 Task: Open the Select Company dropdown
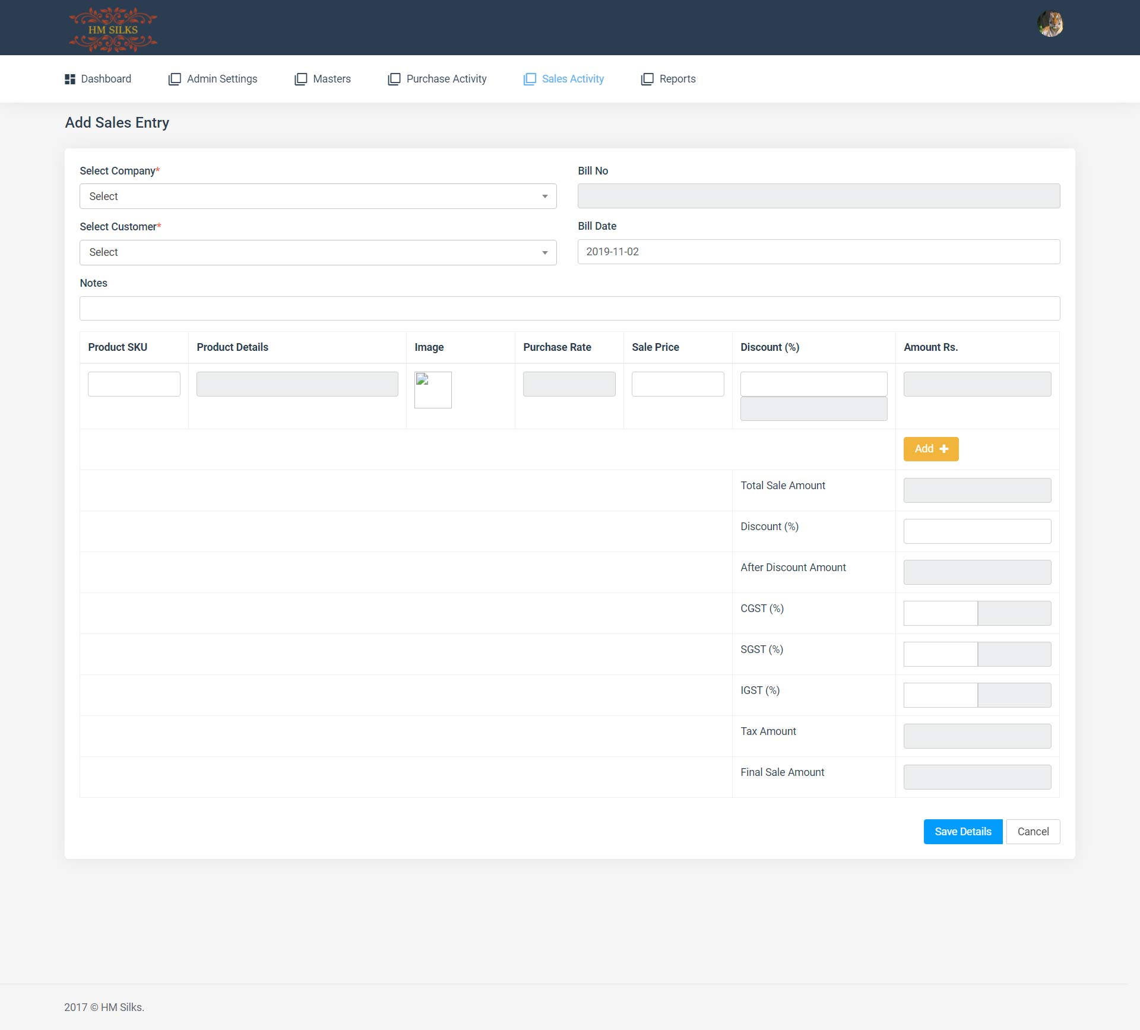(318, 197)
